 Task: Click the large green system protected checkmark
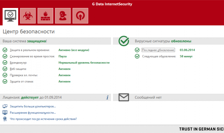pyautogui.click(x=124, y=41)
